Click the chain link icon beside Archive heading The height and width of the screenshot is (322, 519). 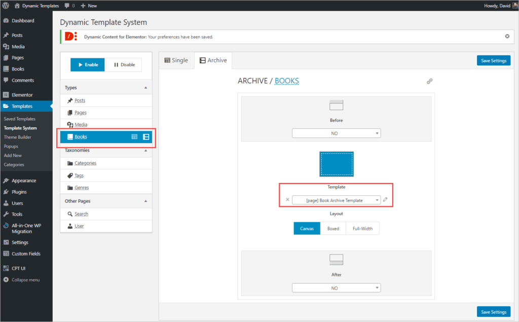429,81
